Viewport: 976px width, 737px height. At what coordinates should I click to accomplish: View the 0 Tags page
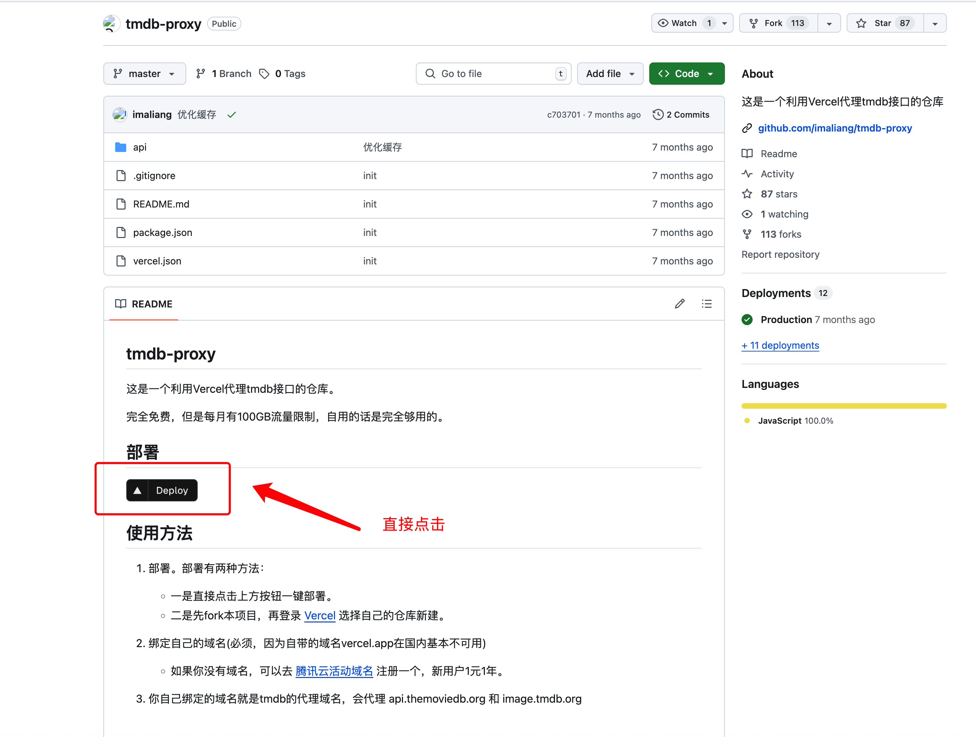click(282, 74)
